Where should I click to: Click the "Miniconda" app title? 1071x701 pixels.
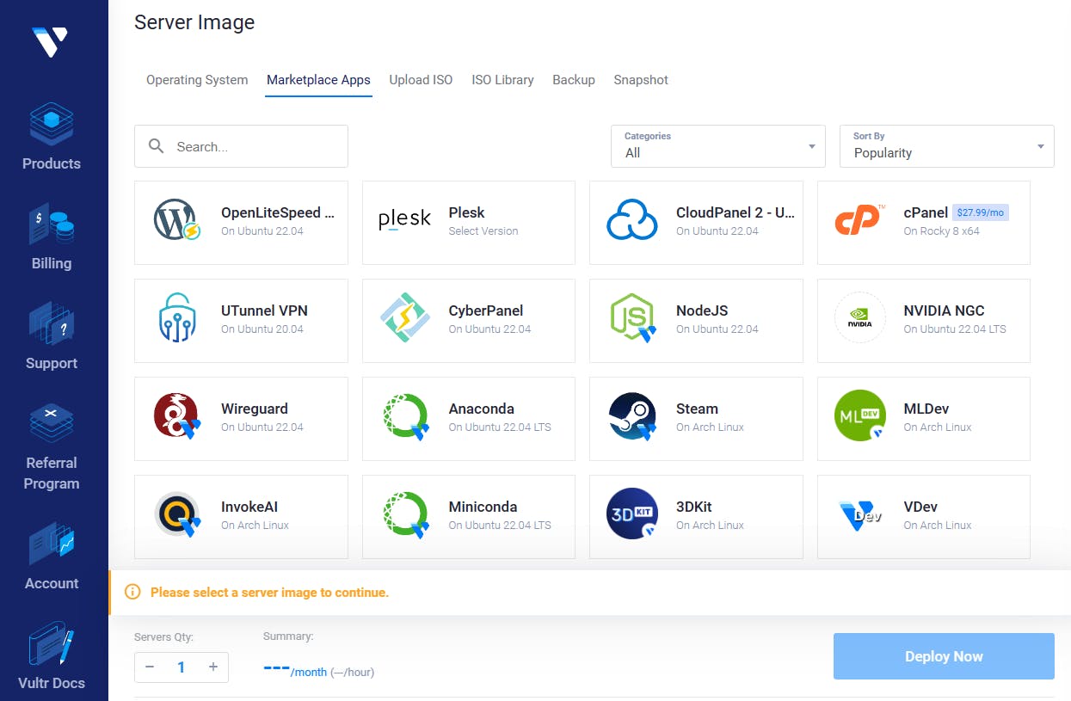483,507
